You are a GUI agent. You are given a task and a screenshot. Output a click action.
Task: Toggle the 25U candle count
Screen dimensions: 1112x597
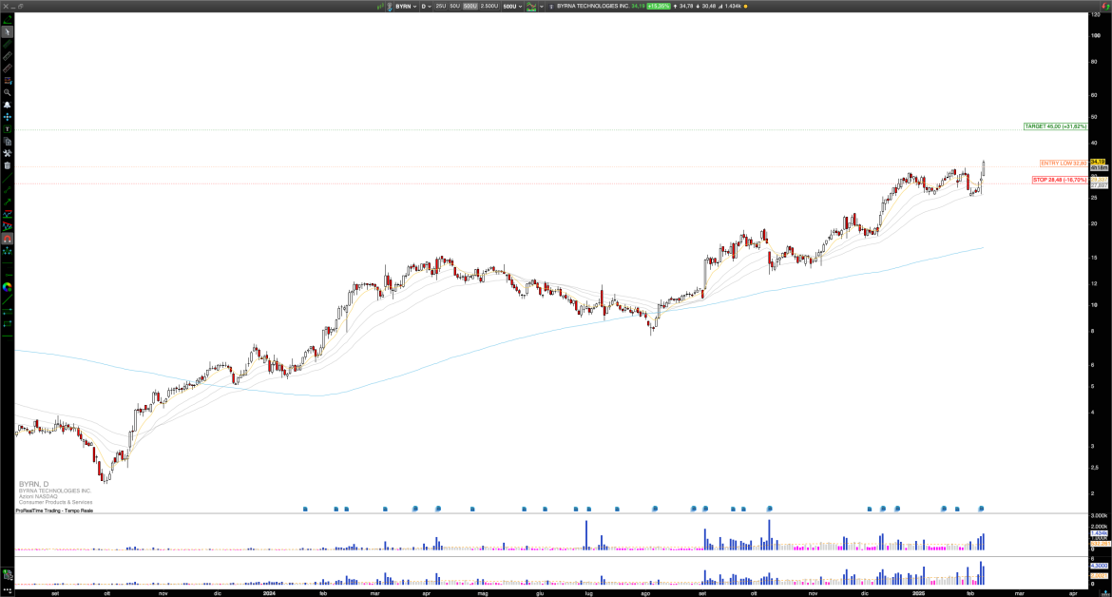[x=440, y=7]
